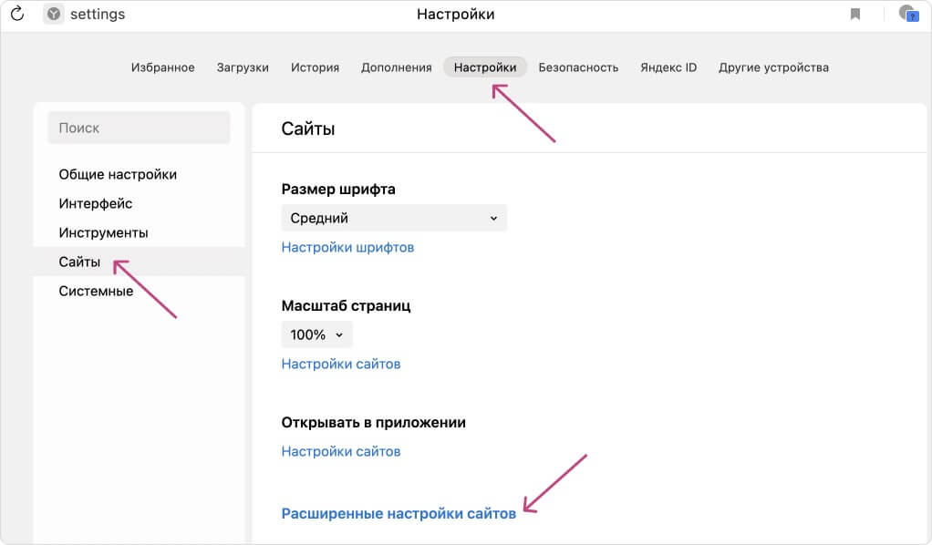Go to the История tab

(314, 67)
